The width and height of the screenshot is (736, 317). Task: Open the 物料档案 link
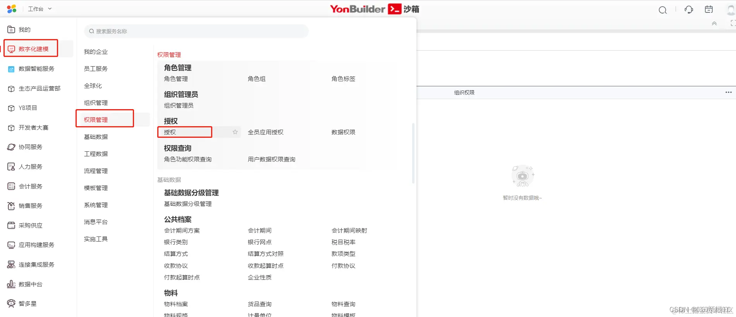176,304
